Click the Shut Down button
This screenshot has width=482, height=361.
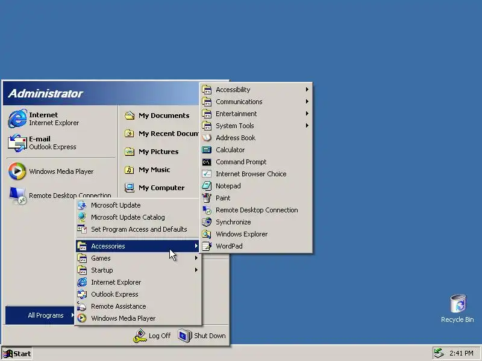(202, 336)
